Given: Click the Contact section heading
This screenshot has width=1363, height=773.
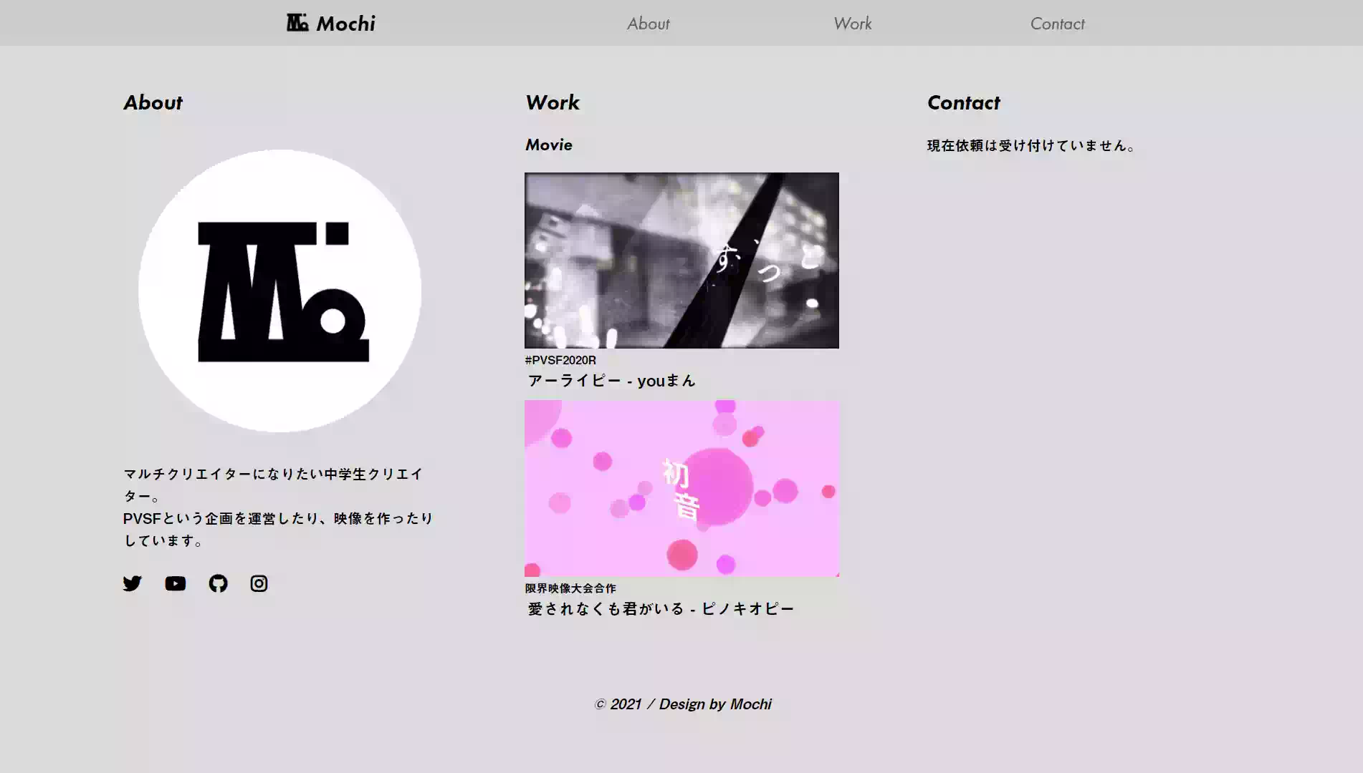Looking at the screenshot, I should pos(963,103).
